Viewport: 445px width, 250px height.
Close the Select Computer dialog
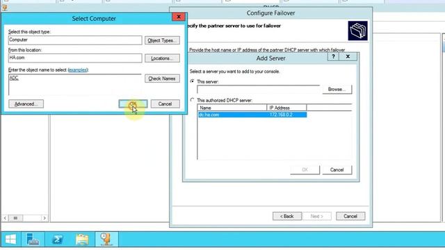click(x=179, y=17)
